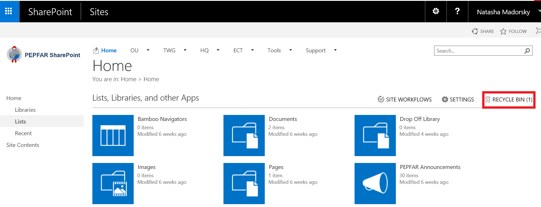Click the focus on content icon
Screen dimensions: 541x207
[x=538, y=31]
